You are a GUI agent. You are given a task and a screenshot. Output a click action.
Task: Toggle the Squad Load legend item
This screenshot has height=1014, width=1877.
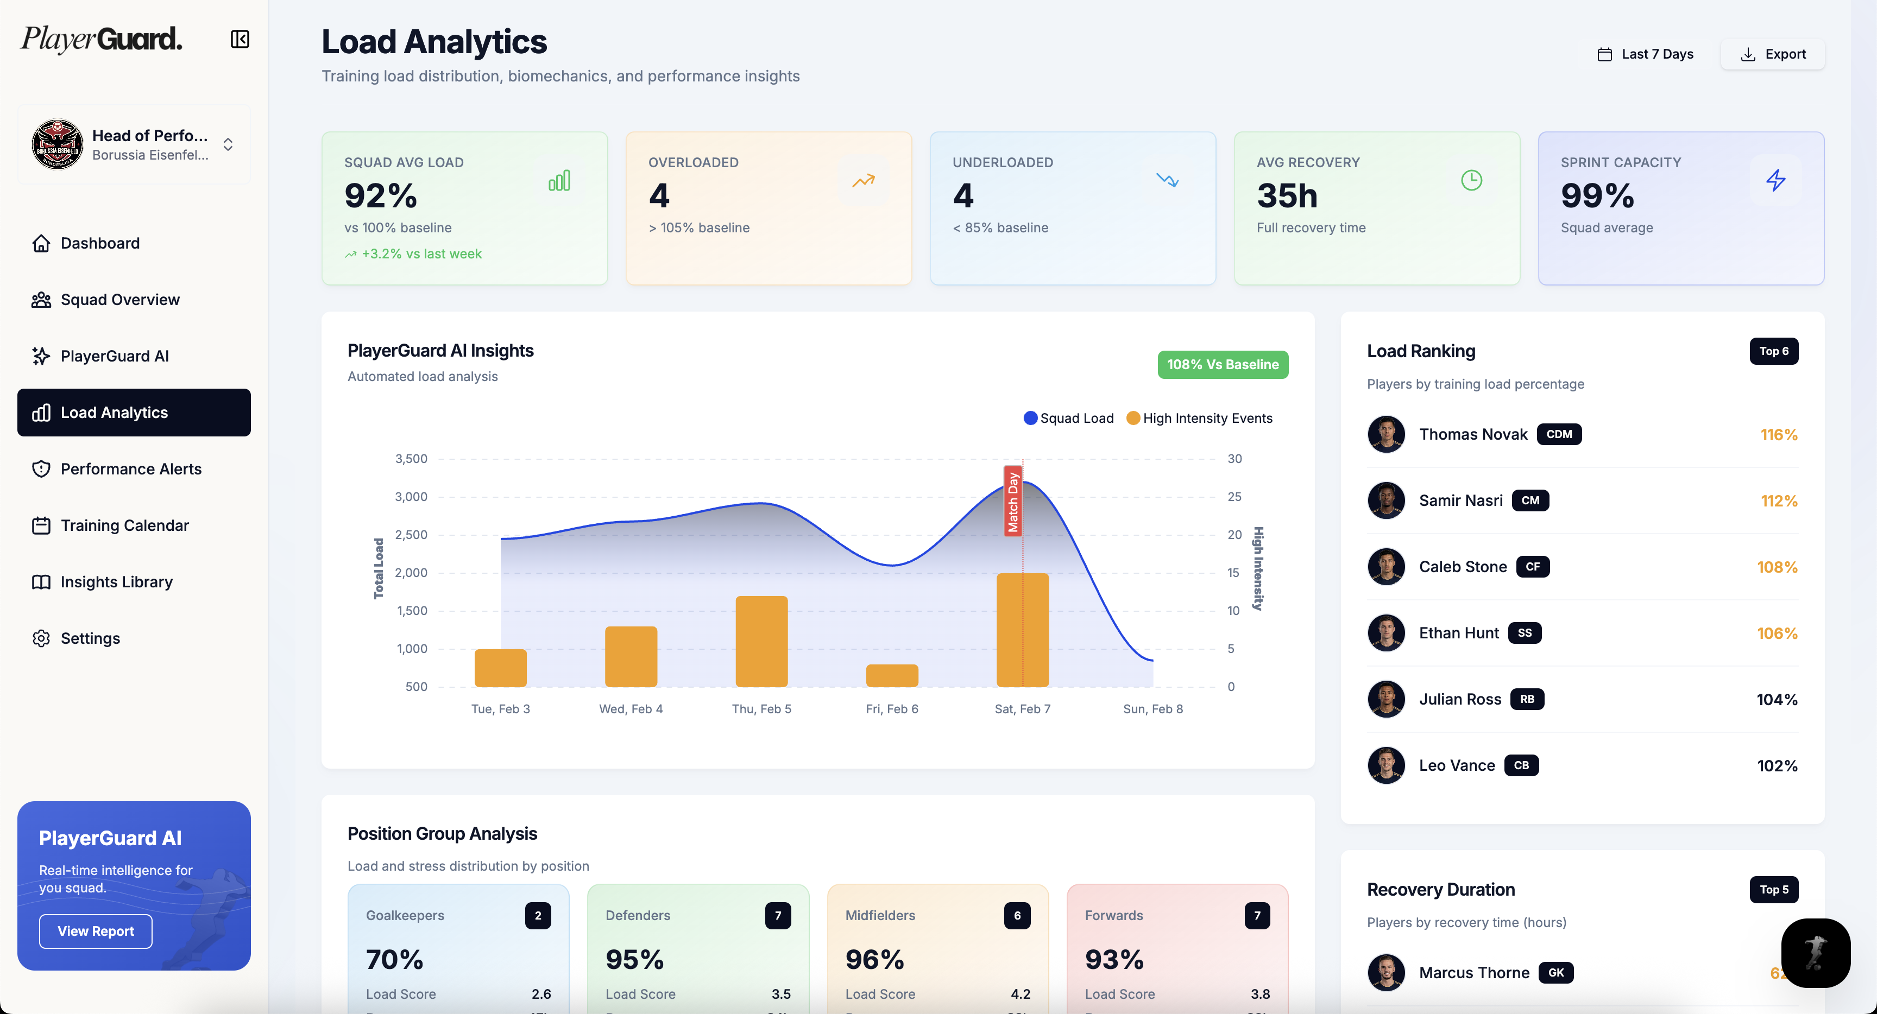(x=1068, y=418)
